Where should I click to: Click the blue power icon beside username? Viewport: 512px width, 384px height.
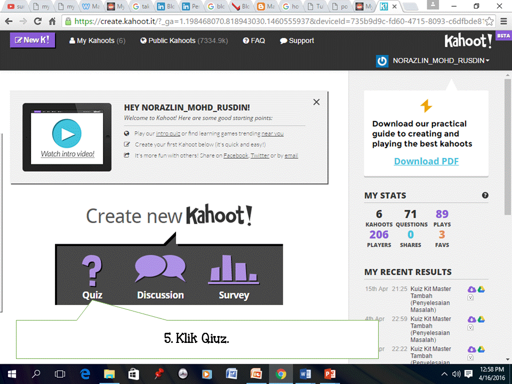pos(382,61)
